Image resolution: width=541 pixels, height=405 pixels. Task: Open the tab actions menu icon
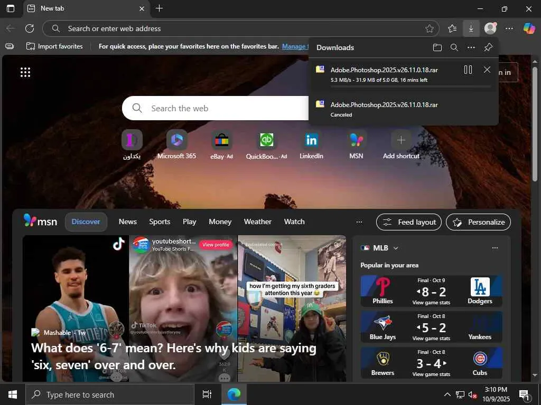coord(11,8)
